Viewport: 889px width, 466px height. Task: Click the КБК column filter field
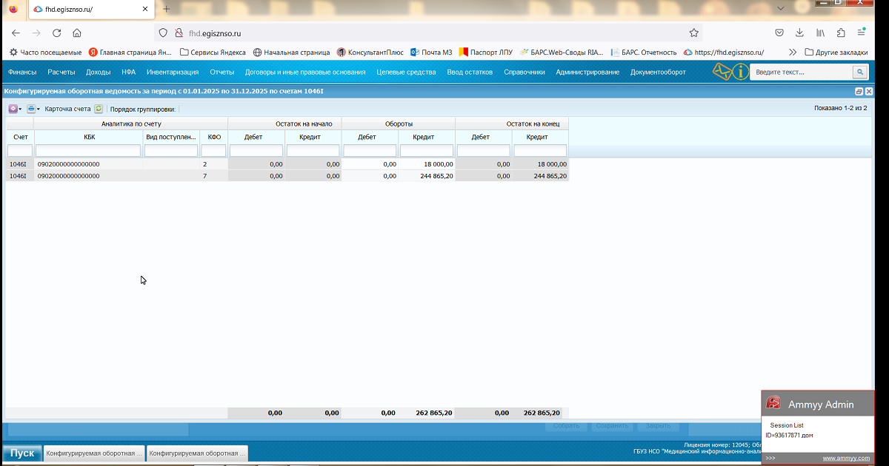coord(89,151)
